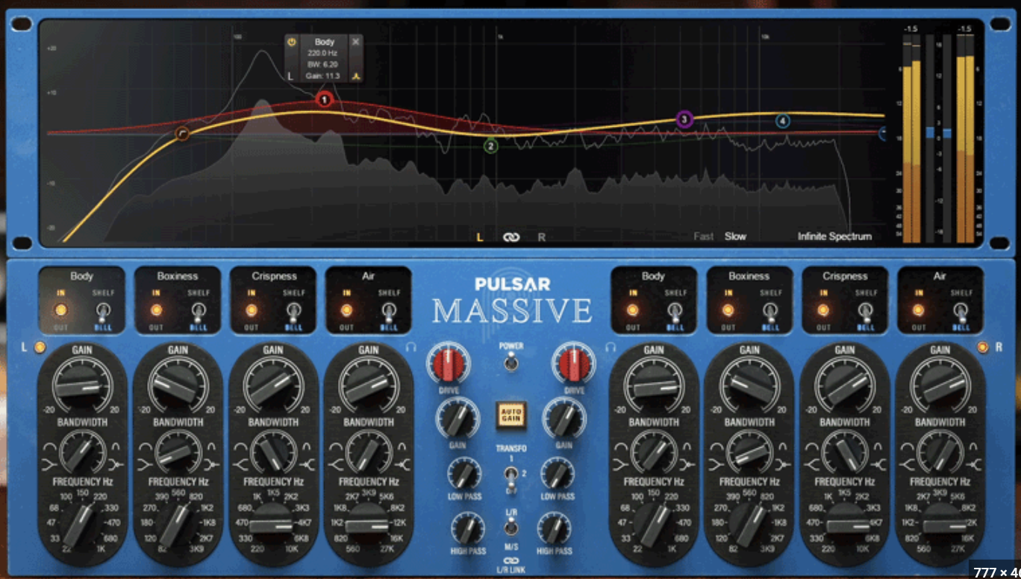Click the left Low Pass knob
This screenshot has width=1021, height=579.
click(x=463, y=474)
